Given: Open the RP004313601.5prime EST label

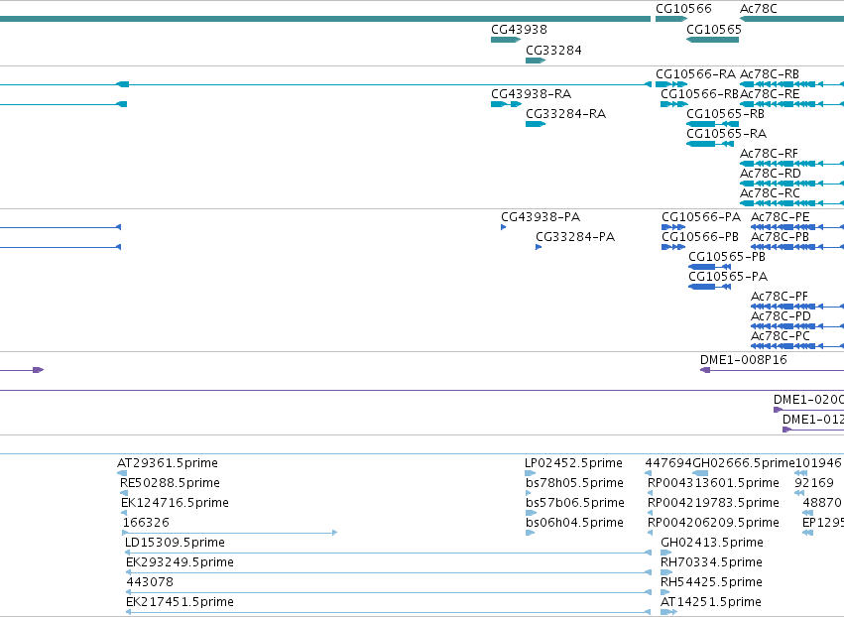Looking at the screenshot, I should click(x=713, y=483).
